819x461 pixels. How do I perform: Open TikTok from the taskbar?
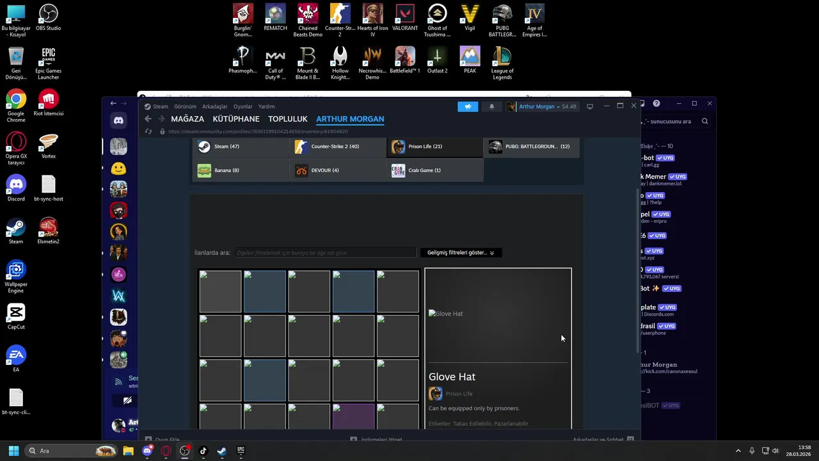tap(203, 451)
